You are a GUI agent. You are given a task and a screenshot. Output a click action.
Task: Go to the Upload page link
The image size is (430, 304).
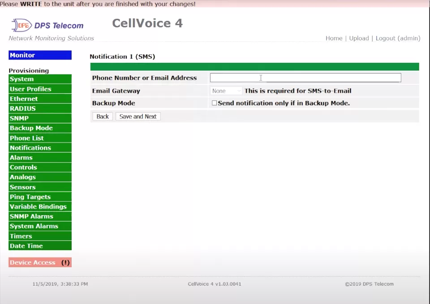[359, 38]
